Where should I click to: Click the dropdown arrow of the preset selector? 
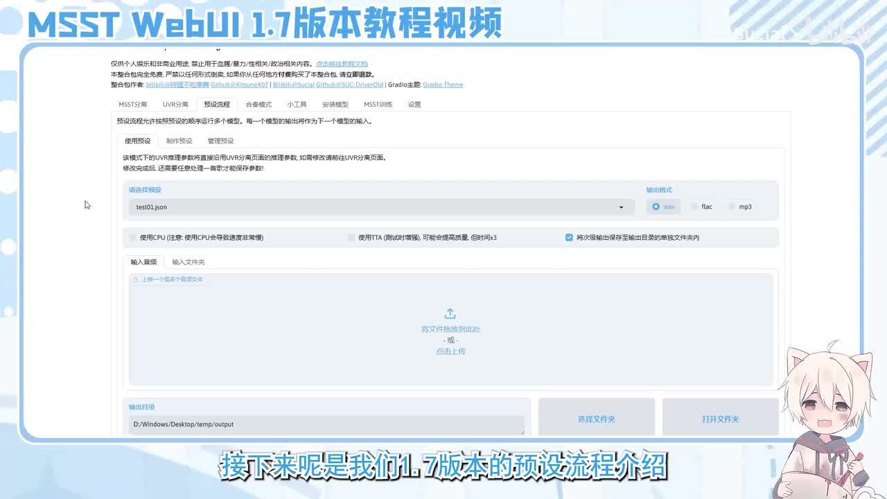(x=621, y=207)
